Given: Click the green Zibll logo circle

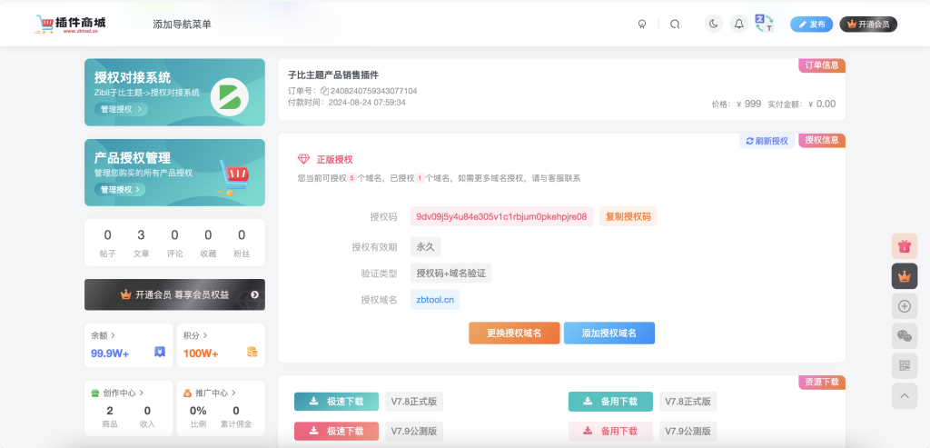Looking at the screenshot, I should pos(230,96).
